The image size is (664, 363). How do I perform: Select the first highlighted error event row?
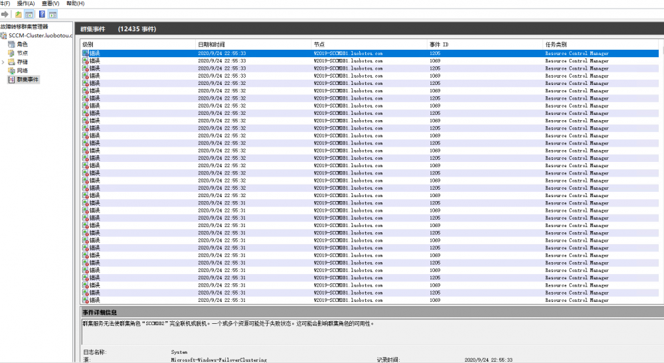tap(266, 53)
